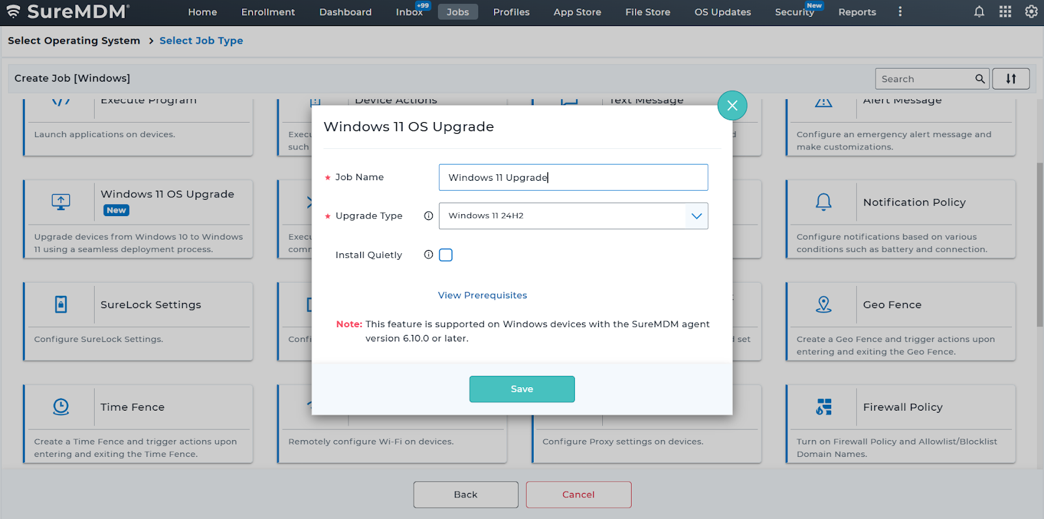Screen dimensions: 1044x519
Task: Click the Firewall Policy icon
Action: [x=823, y=407]
